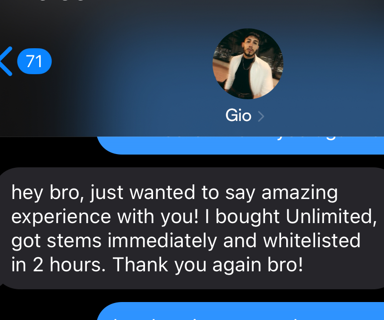Viewport: 384px width, 320px height.
Task: Tap the blue back arrow
Action: 6,61
